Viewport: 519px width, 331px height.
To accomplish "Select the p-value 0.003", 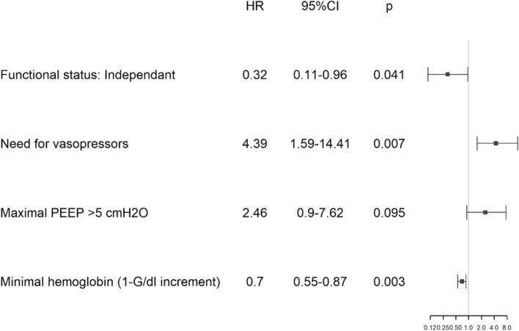I will tap(388, 282).
